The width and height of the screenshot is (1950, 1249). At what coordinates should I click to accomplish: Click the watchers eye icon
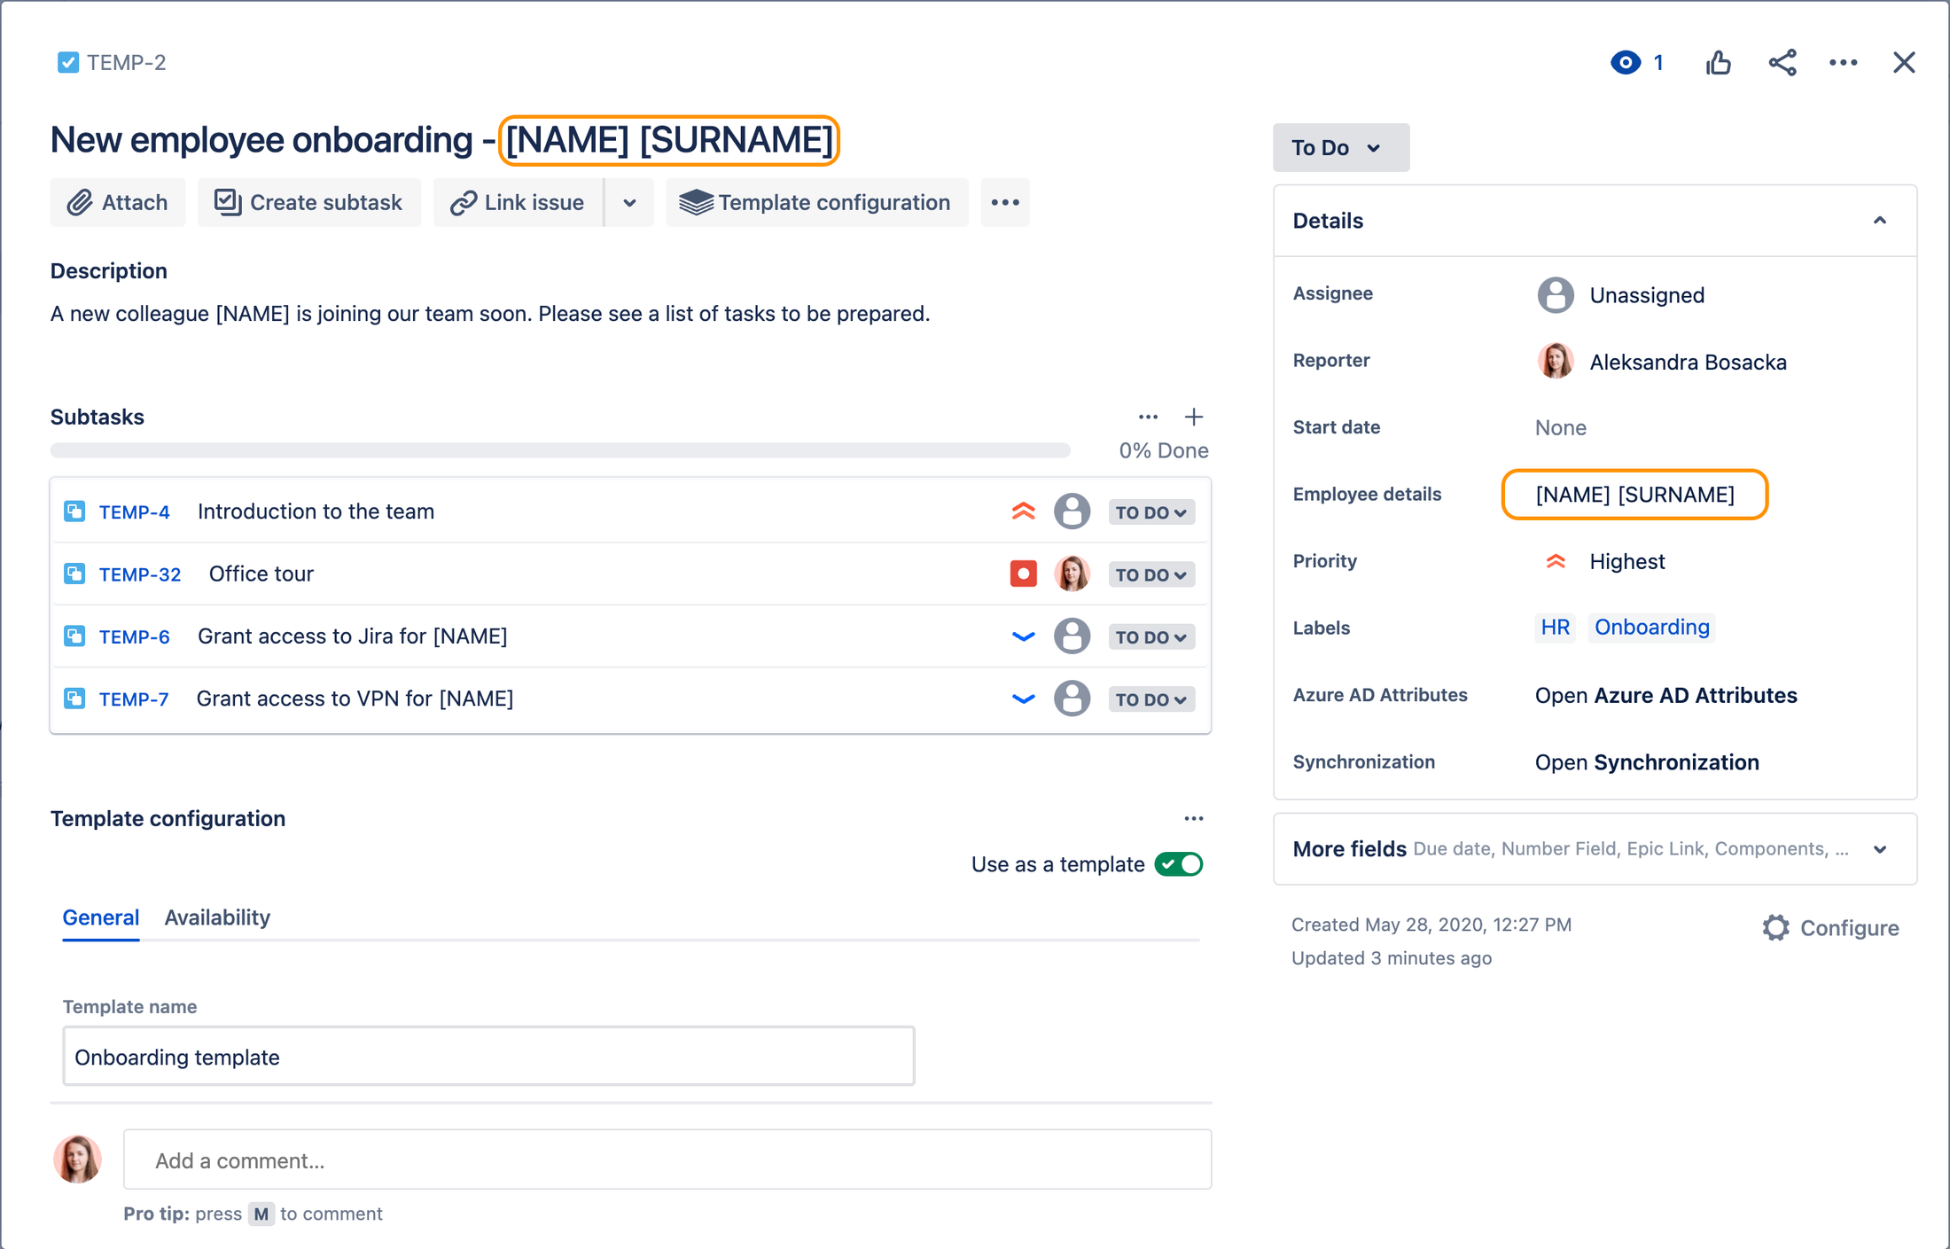coord(1625,62)
